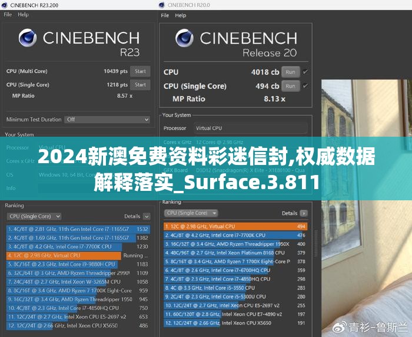Viewport: 412px width, 337px height.
Task: Toggle the R20 CPU test checkbox
Action: point(305,72)
